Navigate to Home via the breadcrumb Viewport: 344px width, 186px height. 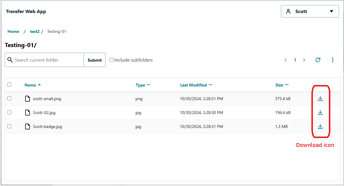coord(13,31)
